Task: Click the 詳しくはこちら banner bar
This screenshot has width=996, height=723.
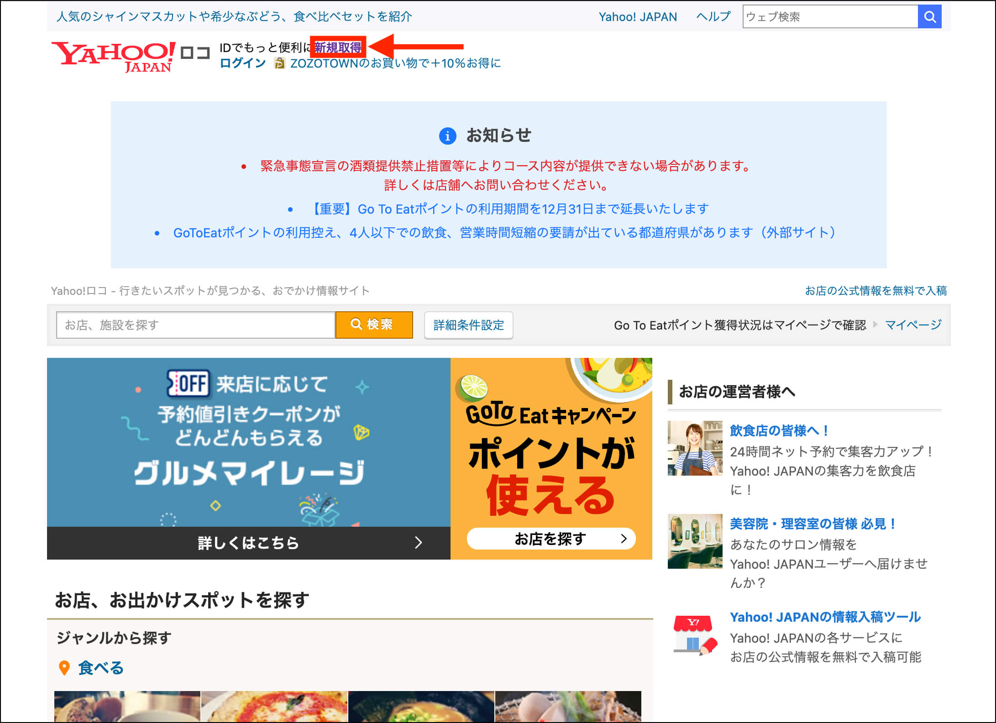Action: click(249, 543)
